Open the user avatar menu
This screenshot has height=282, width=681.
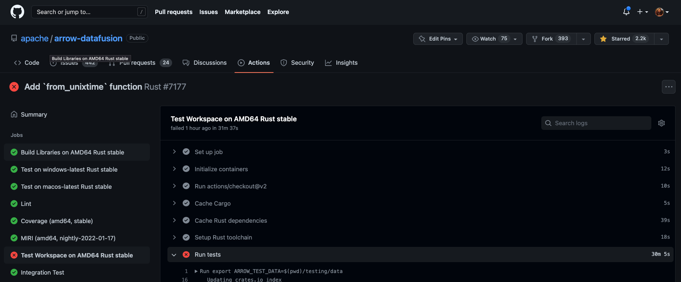(x=662, y=12)
